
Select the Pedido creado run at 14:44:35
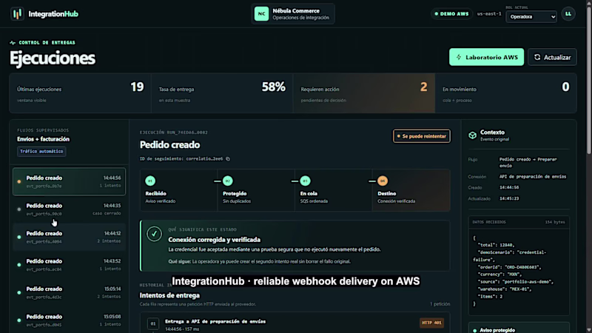(69, 209)
